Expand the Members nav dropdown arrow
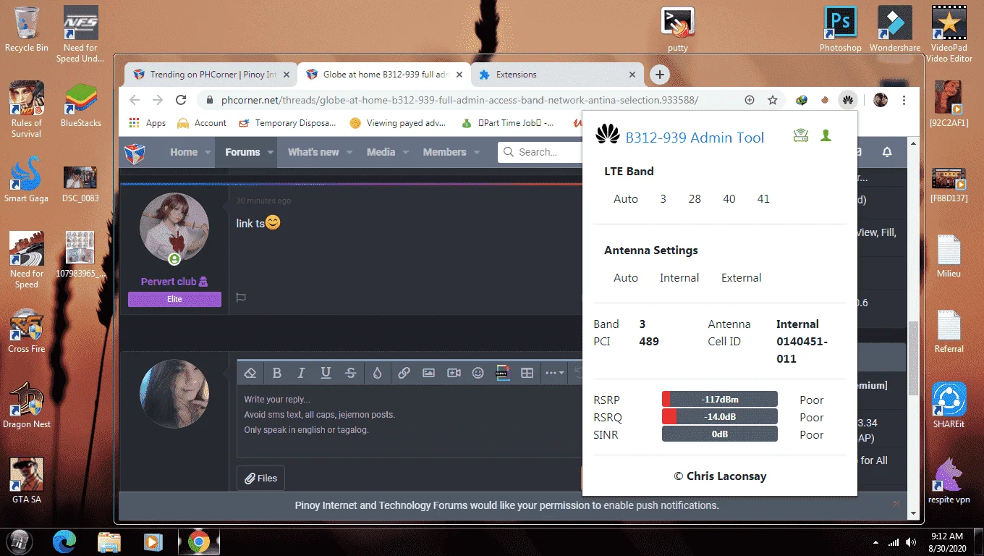 pyautogui.click(x=477, y=153)
